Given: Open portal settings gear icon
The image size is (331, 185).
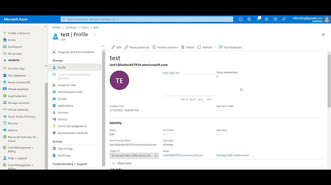Looking at the screenshot, I should click(x=267, y=19).
